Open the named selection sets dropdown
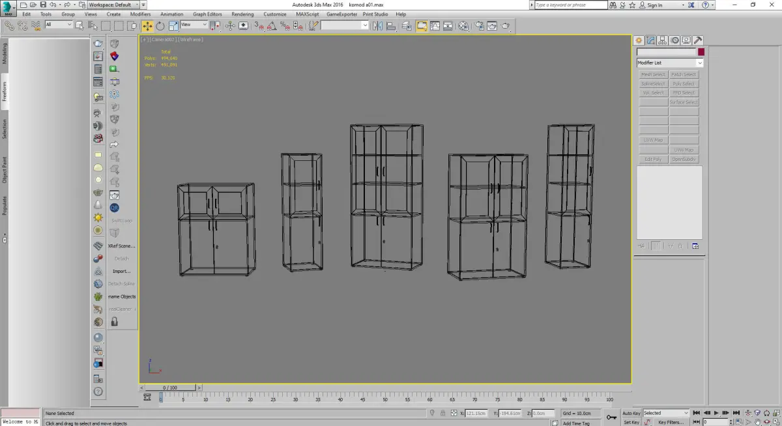 coord(345,25)
